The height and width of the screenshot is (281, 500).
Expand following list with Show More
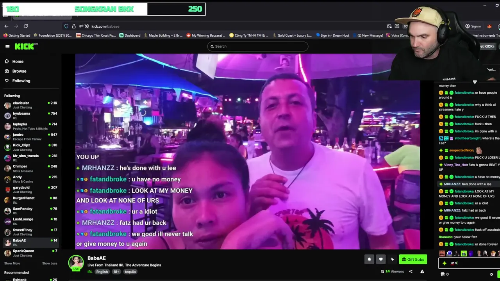(x=12, y=263)
